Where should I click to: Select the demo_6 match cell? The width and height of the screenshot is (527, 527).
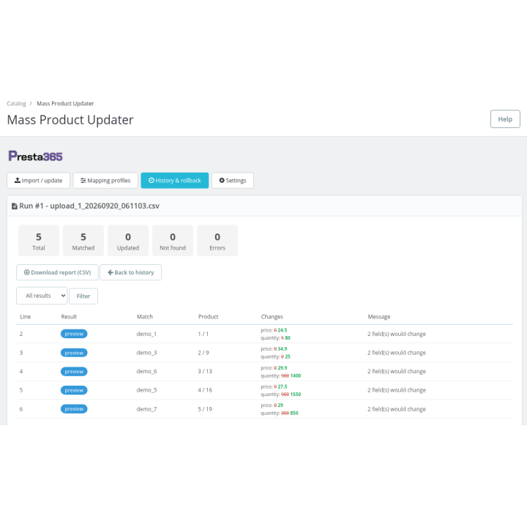146,371
